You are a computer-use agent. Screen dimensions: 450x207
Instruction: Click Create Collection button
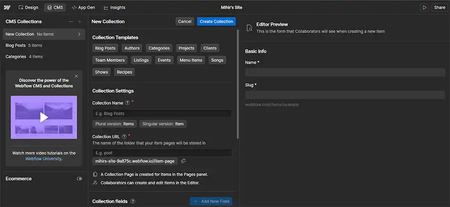point(216,21)
